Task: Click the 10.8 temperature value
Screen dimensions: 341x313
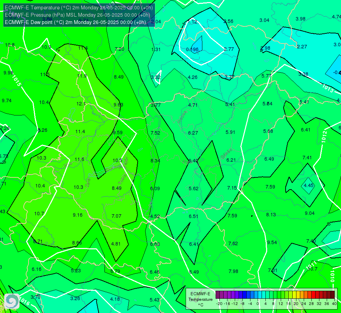Action: click(10, 45)
